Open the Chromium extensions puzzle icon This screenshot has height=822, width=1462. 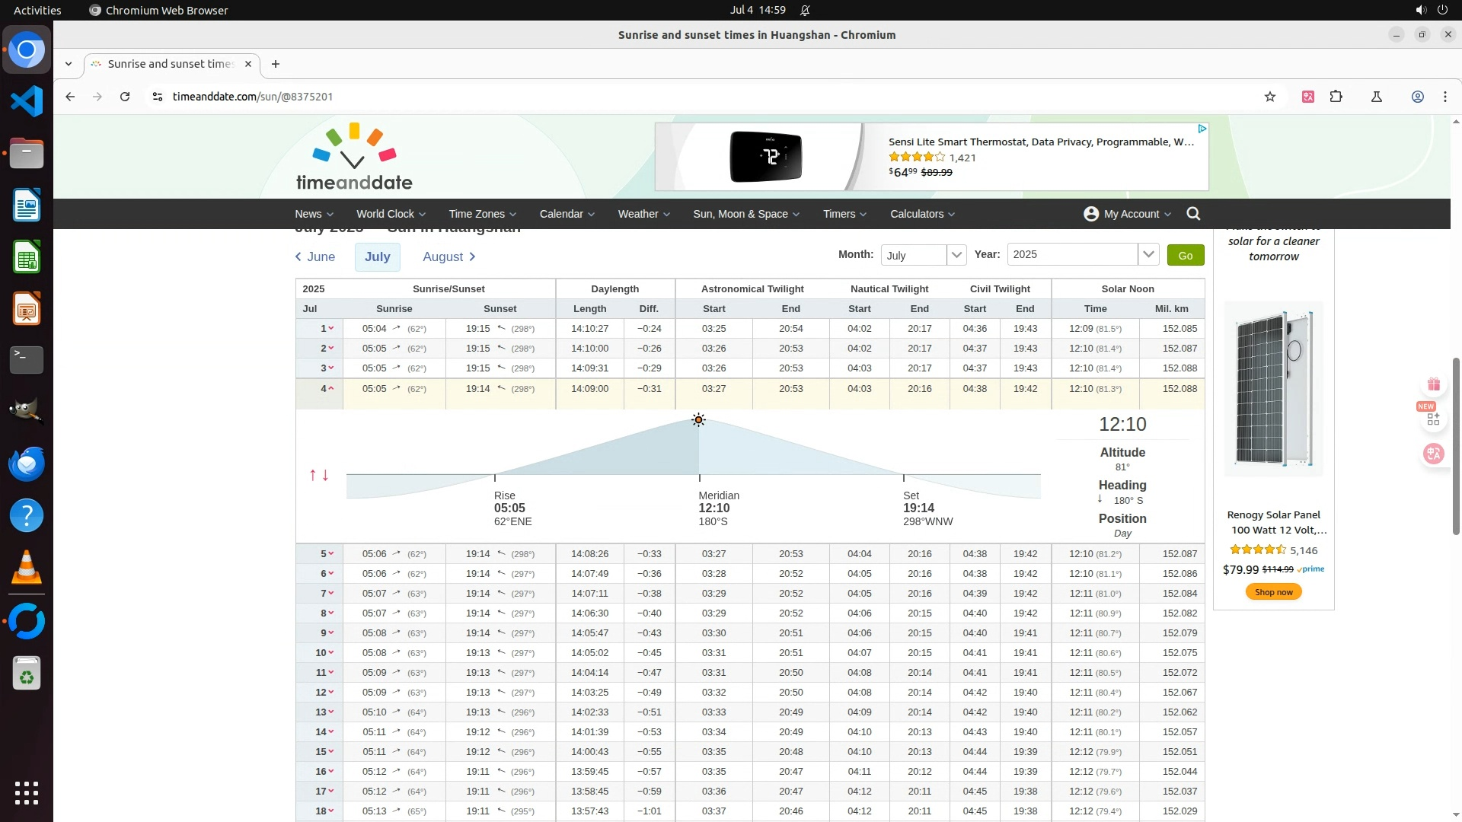(x=1336, y=97)
